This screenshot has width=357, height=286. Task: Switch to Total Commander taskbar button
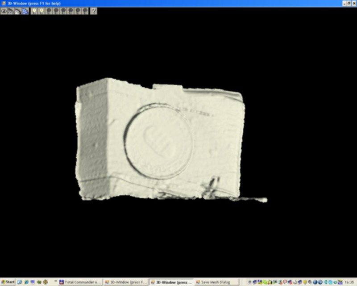(x=80, y=282)
